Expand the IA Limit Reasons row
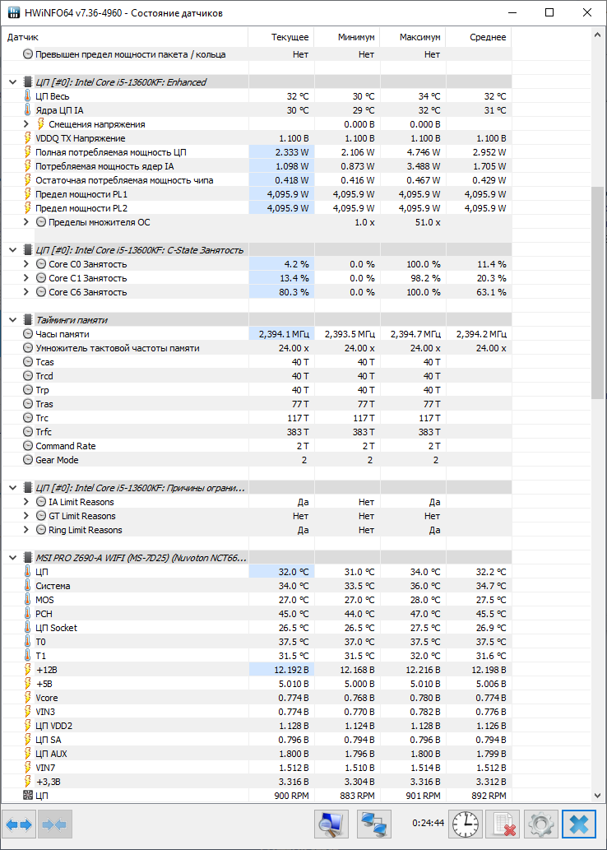The width and height of the screenshot is (607, 850). pos(26,502)
